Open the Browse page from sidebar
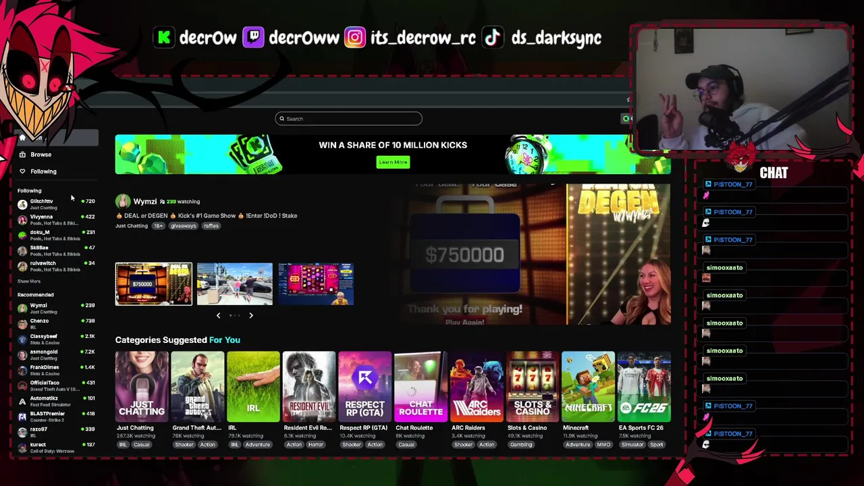The image size is (864, 486). (40, 155)
